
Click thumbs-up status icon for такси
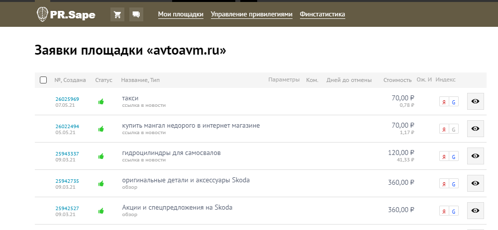[x=101, y=101]
